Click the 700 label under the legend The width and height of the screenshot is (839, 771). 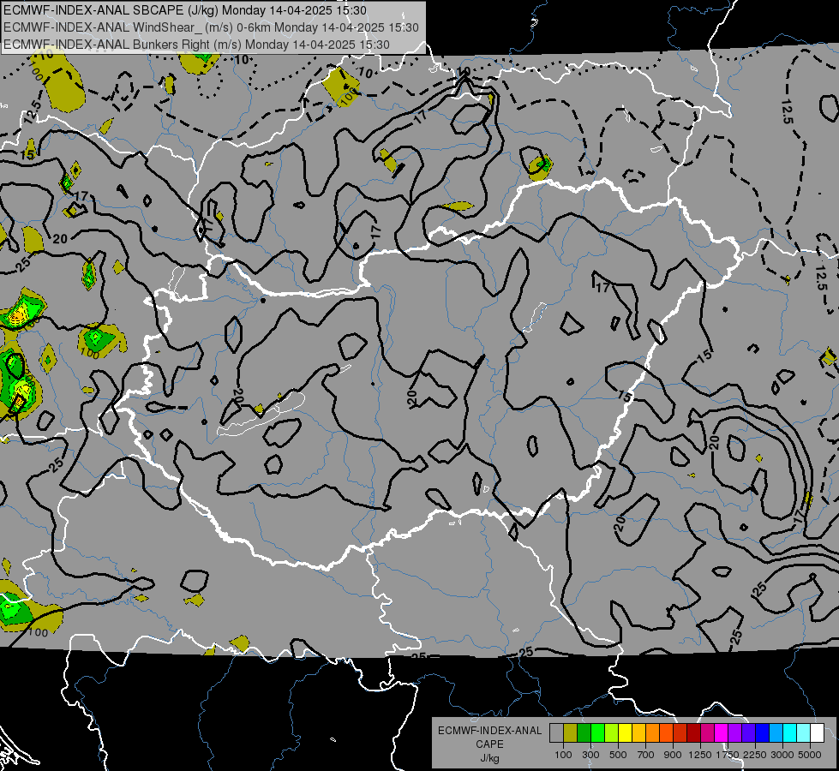coord(646,755)
